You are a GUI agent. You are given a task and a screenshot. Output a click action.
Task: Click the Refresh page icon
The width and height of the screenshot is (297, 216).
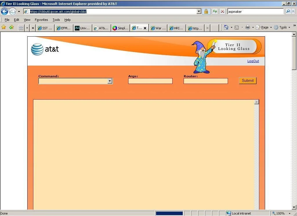(215, 12)
